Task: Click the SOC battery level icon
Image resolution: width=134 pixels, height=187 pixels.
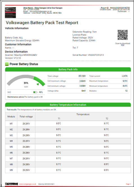Action: 35,92
